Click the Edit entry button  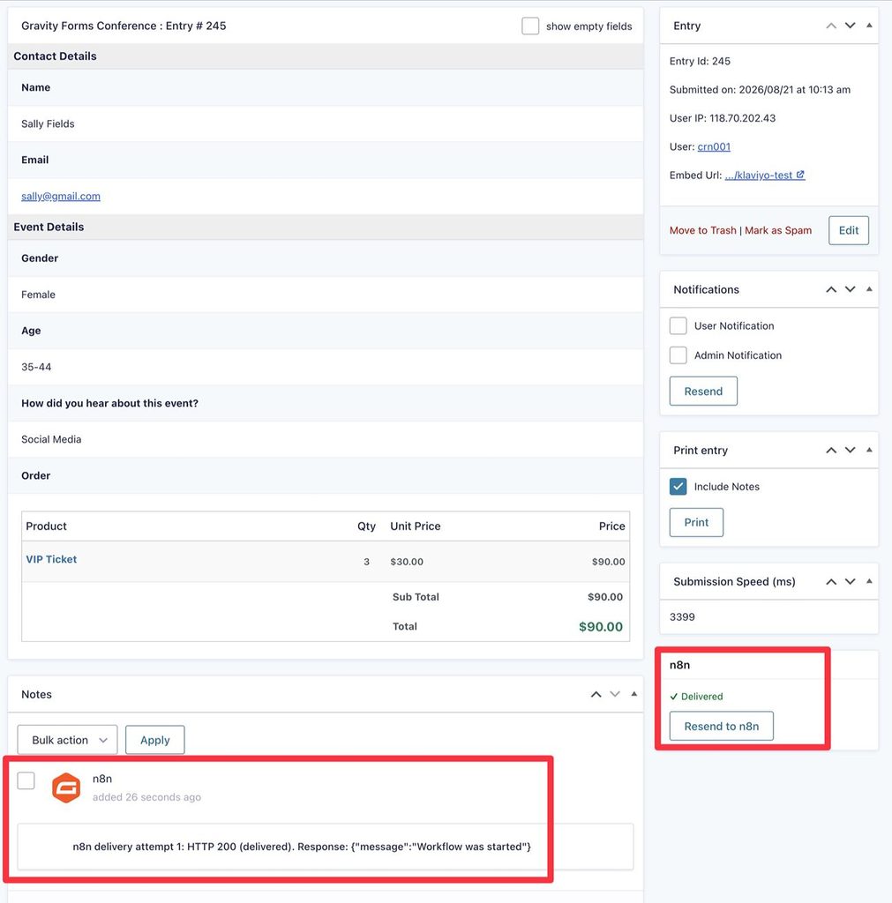click(x=848, y=230)
